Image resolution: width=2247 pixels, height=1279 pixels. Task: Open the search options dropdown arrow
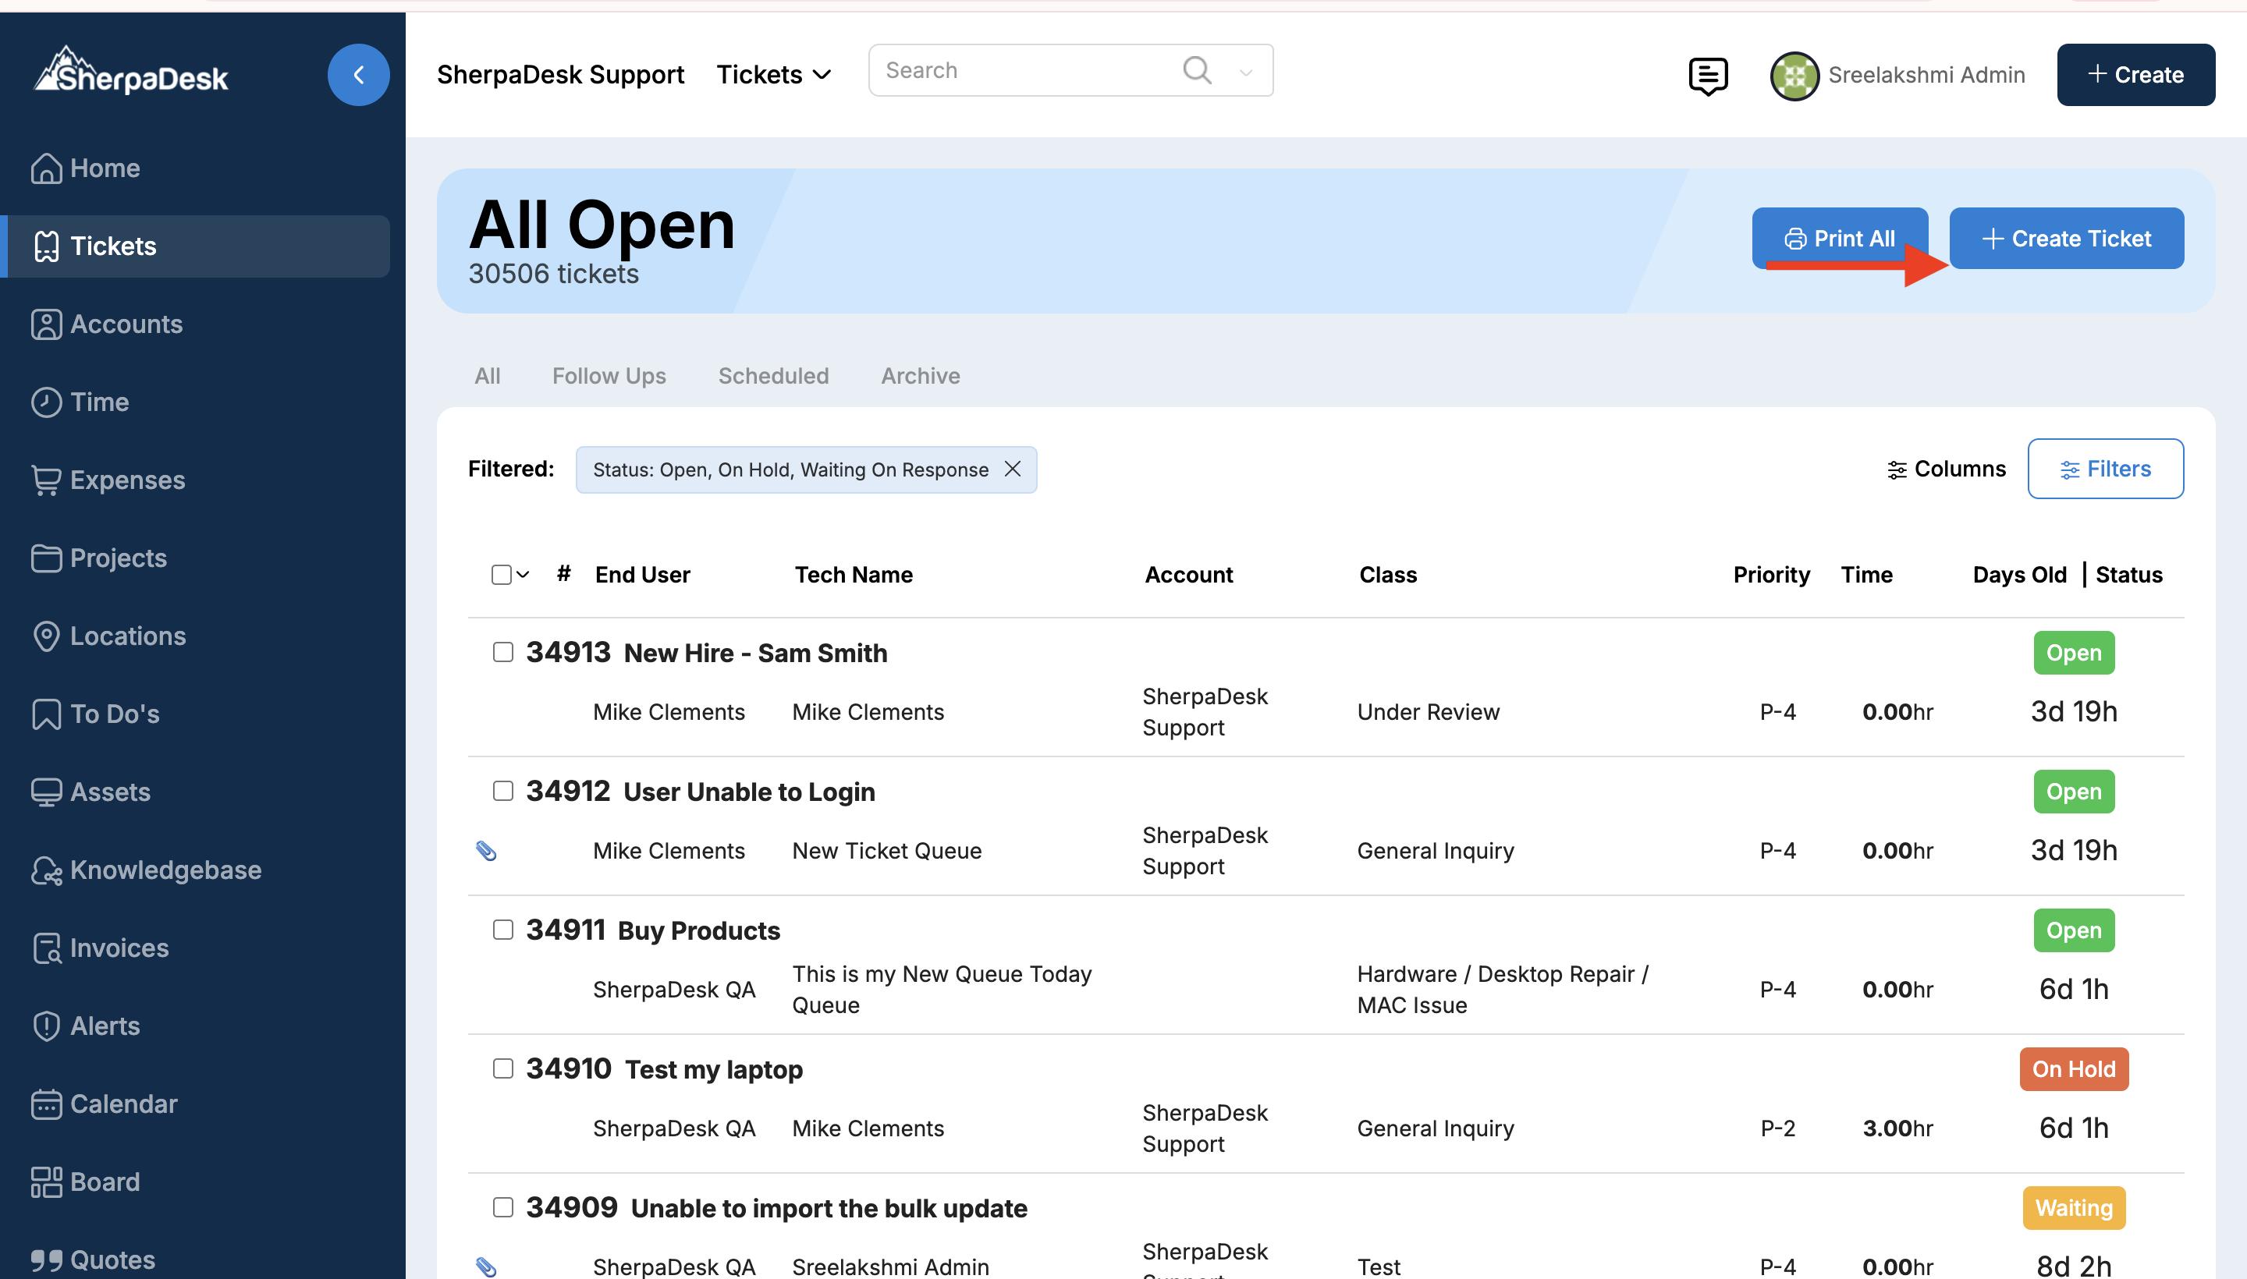click(1245, 72)
